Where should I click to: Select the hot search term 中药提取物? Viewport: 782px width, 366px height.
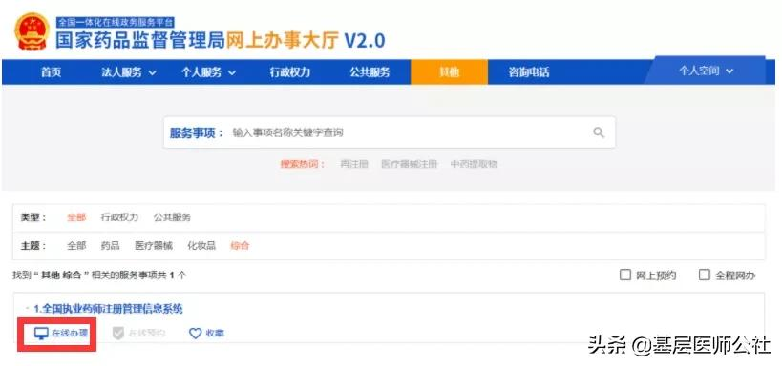tap(474, 164)
